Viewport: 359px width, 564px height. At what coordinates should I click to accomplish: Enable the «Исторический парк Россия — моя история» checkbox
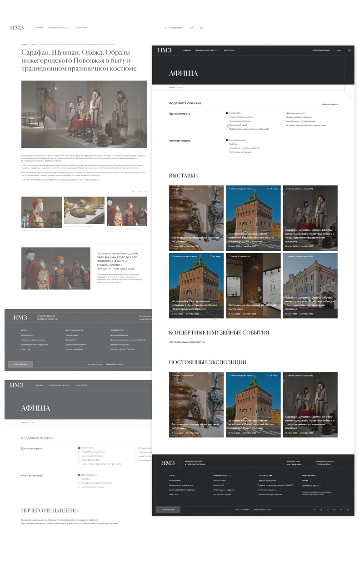coord(284,125)
